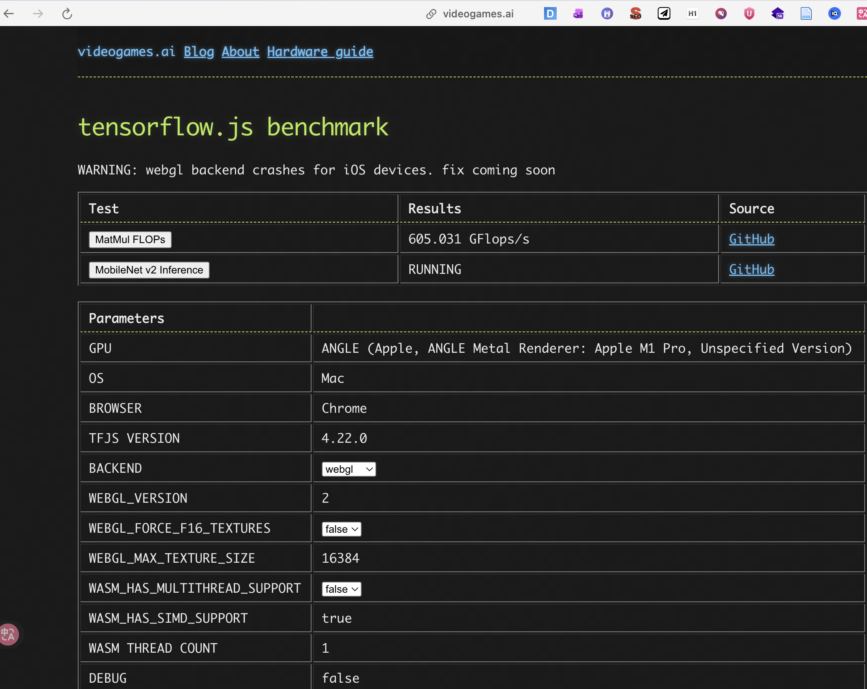Screen dimensions: 867x689
Task: Open the paper plane extension icon
Action: tap(664, 14)
